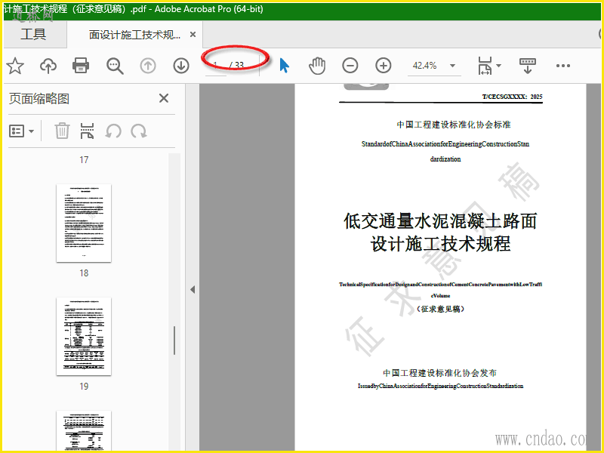Click the thumbnail panel scrollbar handle

coord(174,341)
